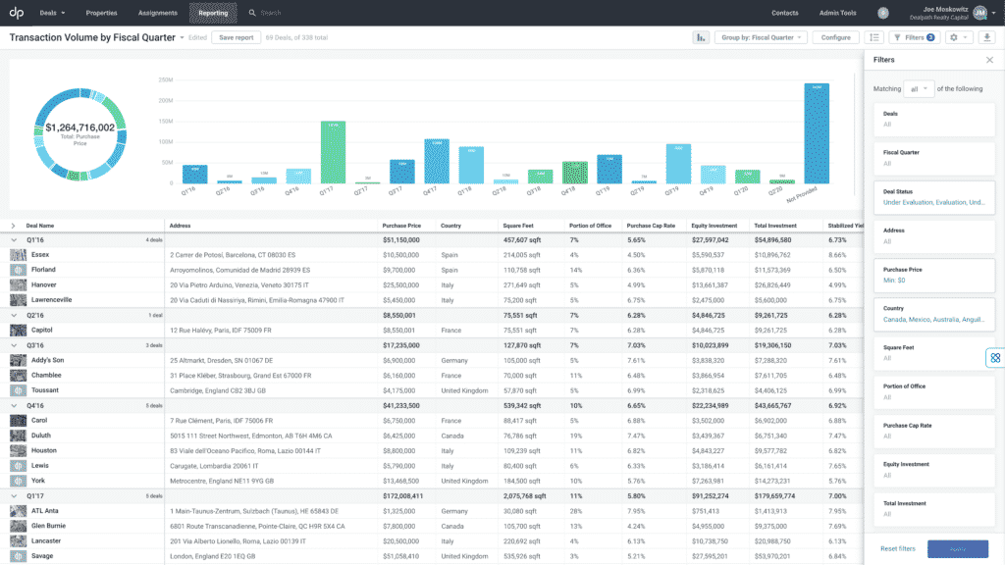Open the Group by: Fiscal Quarter dropdown

point(761,37)
